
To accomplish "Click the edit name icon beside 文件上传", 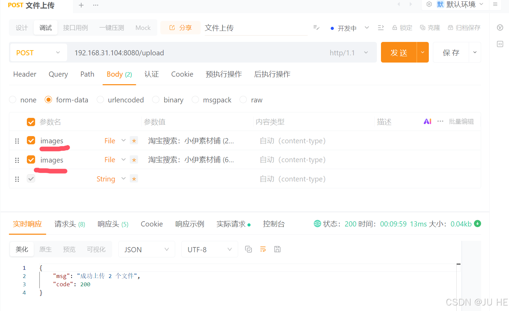I will coord(316,27).
